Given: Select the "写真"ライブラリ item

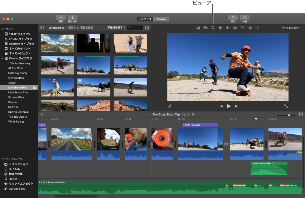Looking at the screenshot, I should tap(19, 34).
